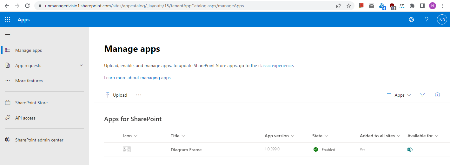Open the command bar overflow ellipsis

click(139, 95)
